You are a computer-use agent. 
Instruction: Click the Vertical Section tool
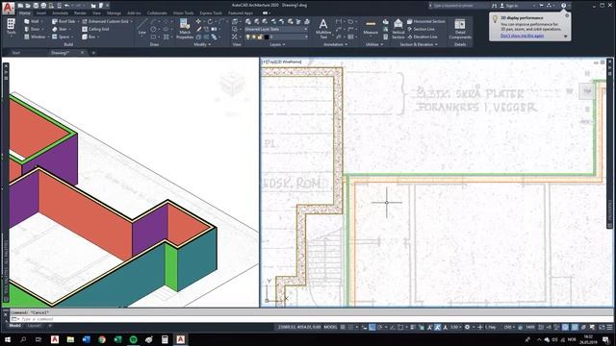(x=398, y=29)
